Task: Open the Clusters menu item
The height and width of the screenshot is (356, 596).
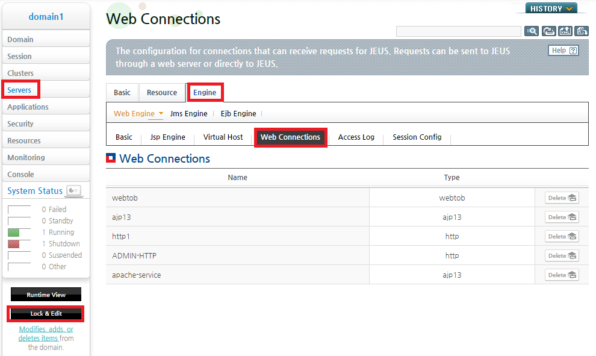Action: tap(46, 73)
